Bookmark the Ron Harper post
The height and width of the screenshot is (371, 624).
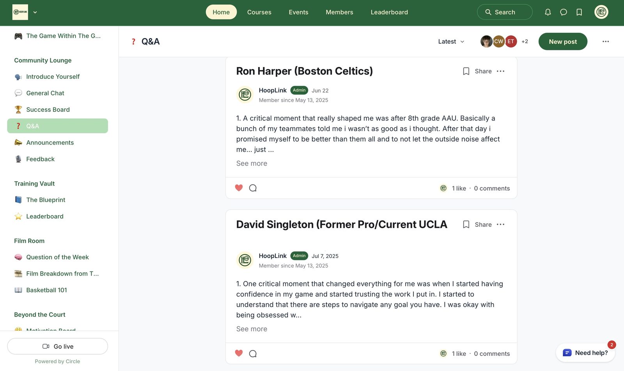point(466,71)
